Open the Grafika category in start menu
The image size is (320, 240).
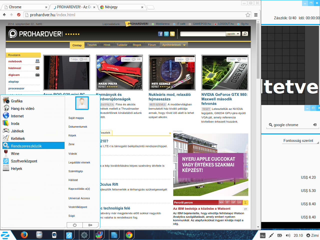pos(33,101)
